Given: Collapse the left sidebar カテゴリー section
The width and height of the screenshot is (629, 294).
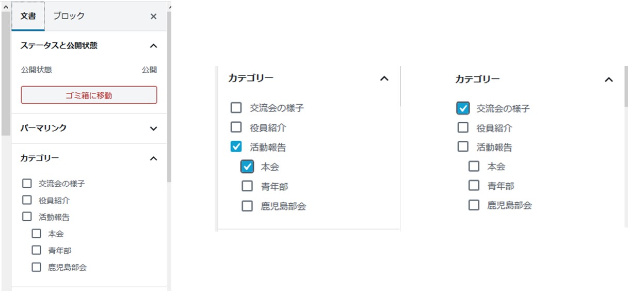Looking at the screenshot, I should [153, 158].
